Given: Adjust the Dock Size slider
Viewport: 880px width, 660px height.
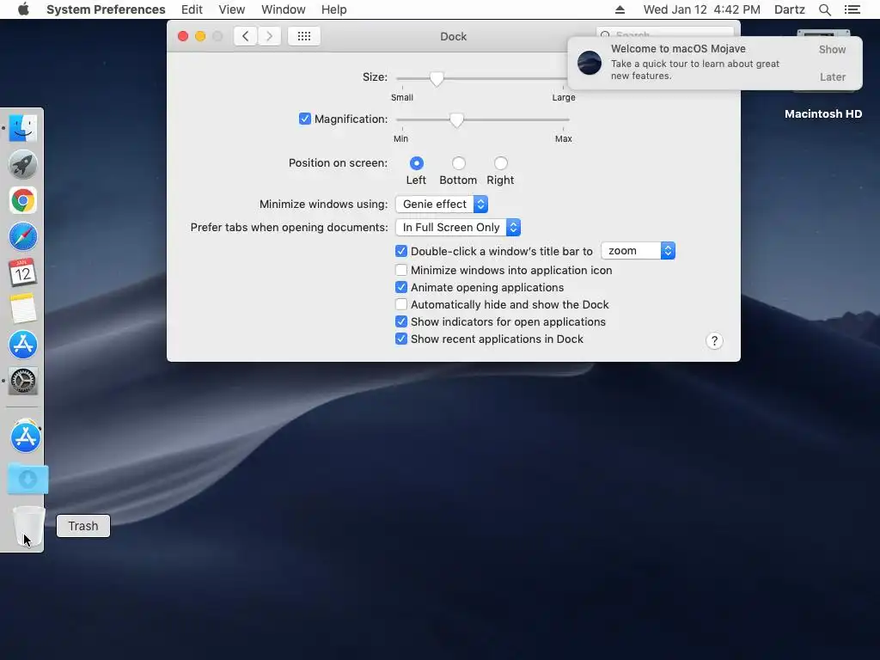Looking at the screenshot, I should click(x=437, y=78).
